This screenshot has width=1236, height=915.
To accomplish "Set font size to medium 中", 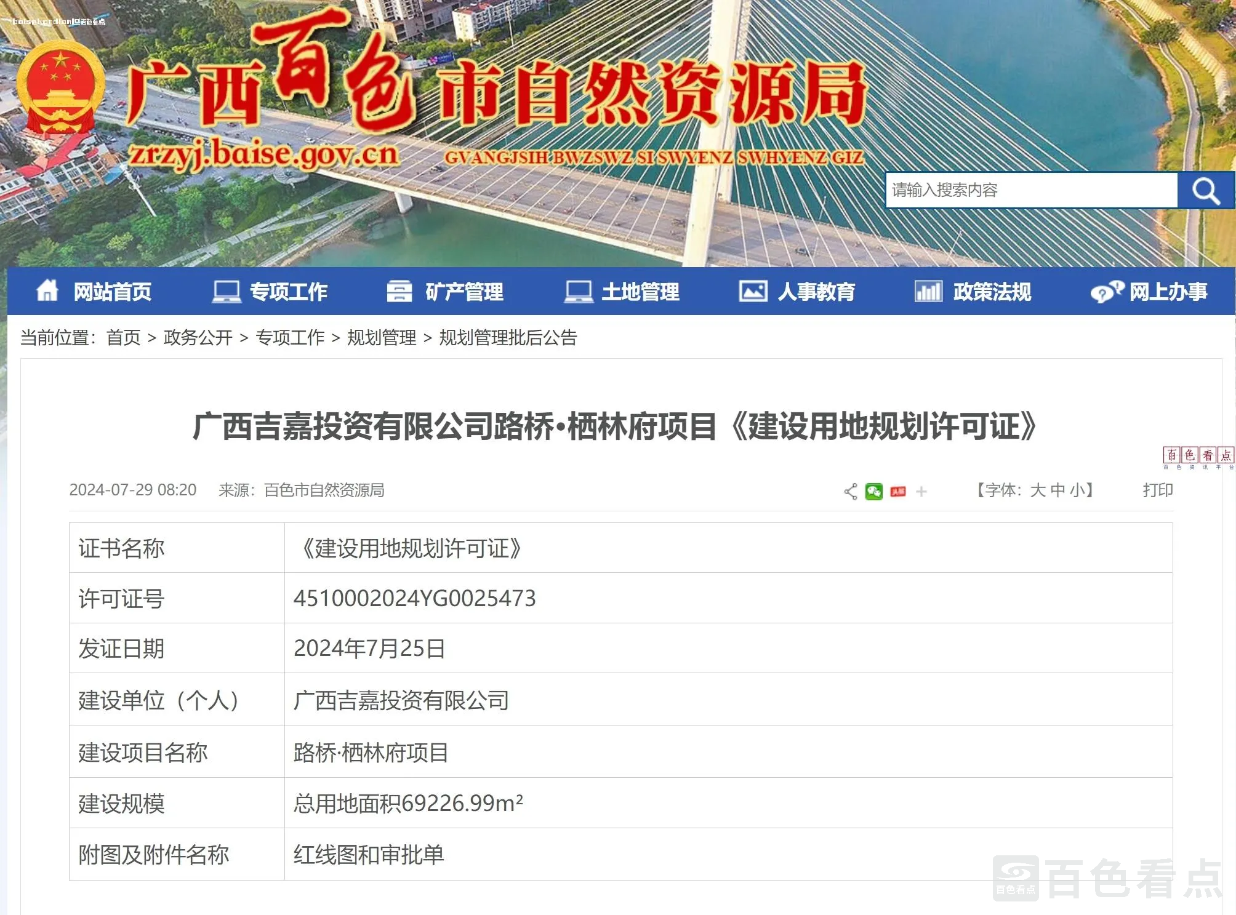I will point(1057,490).
